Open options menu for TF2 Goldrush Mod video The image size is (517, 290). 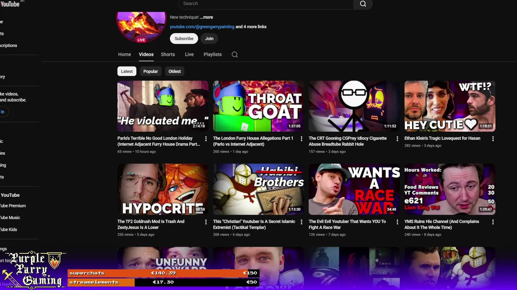click(206, 222)
